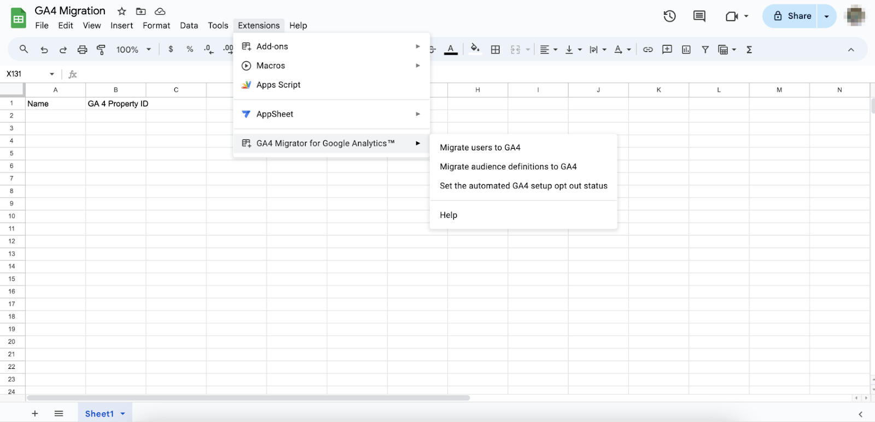Screen dimensions: 875x422
Task: Redo the last undone action
Action: (63, 50)
